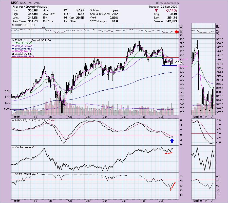Image resolution: width=228 pixels, height=203 pixels.
Task: Click the Yield value 0.80%
Action: coord(114,18)
